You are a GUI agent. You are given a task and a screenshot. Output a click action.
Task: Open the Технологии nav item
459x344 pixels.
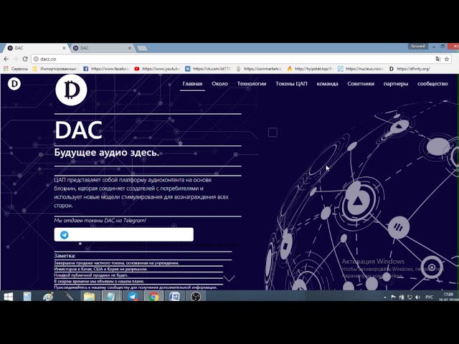252,84
